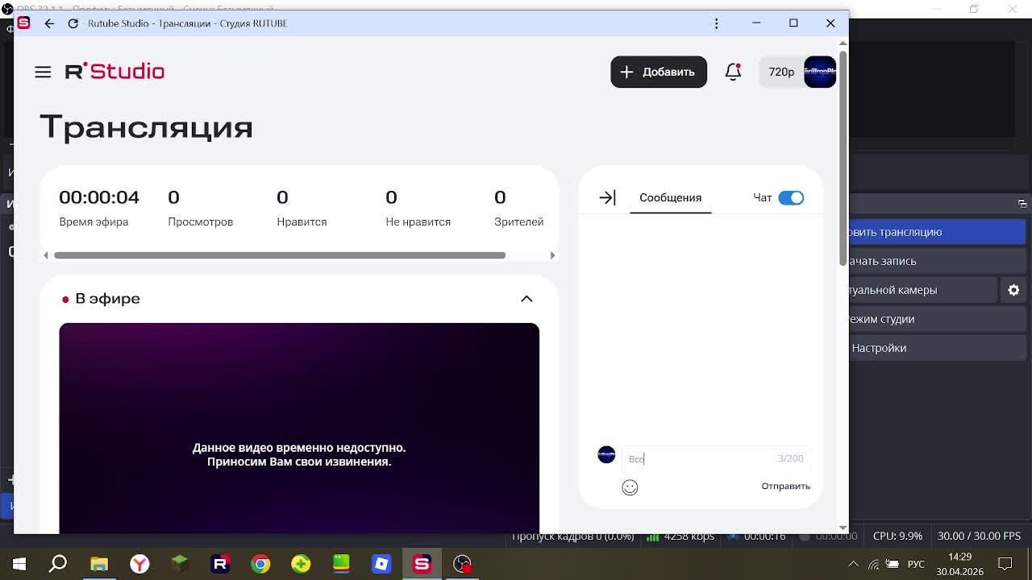Toggle the Чат switch off
Viewport: 1032px width, 580px height.
(791, 197)
